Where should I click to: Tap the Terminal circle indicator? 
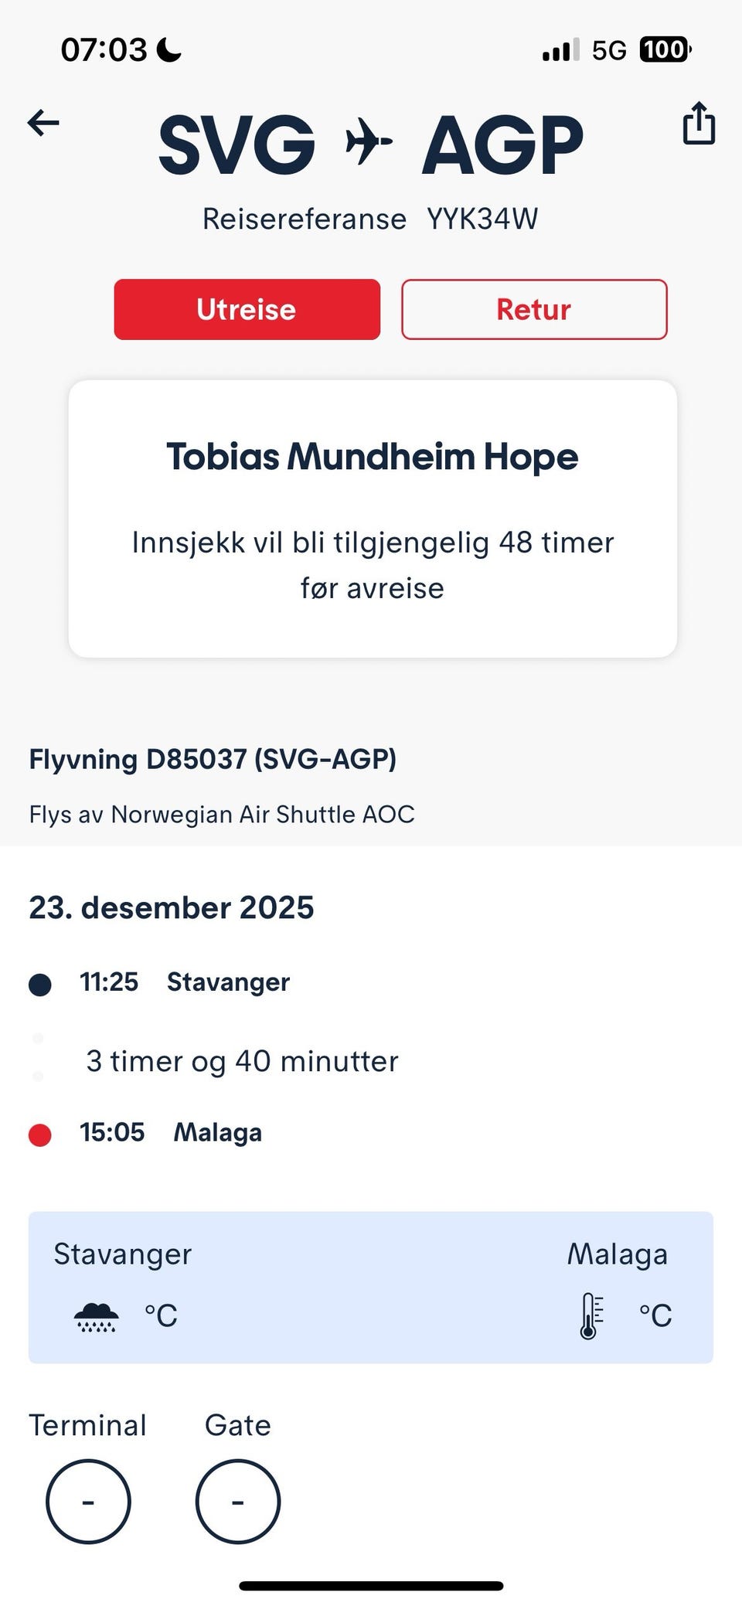pos(88,1502)
